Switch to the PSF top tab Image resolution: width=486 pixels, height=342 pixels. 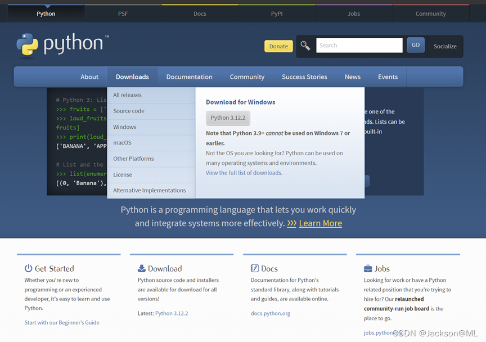[123, 13]
